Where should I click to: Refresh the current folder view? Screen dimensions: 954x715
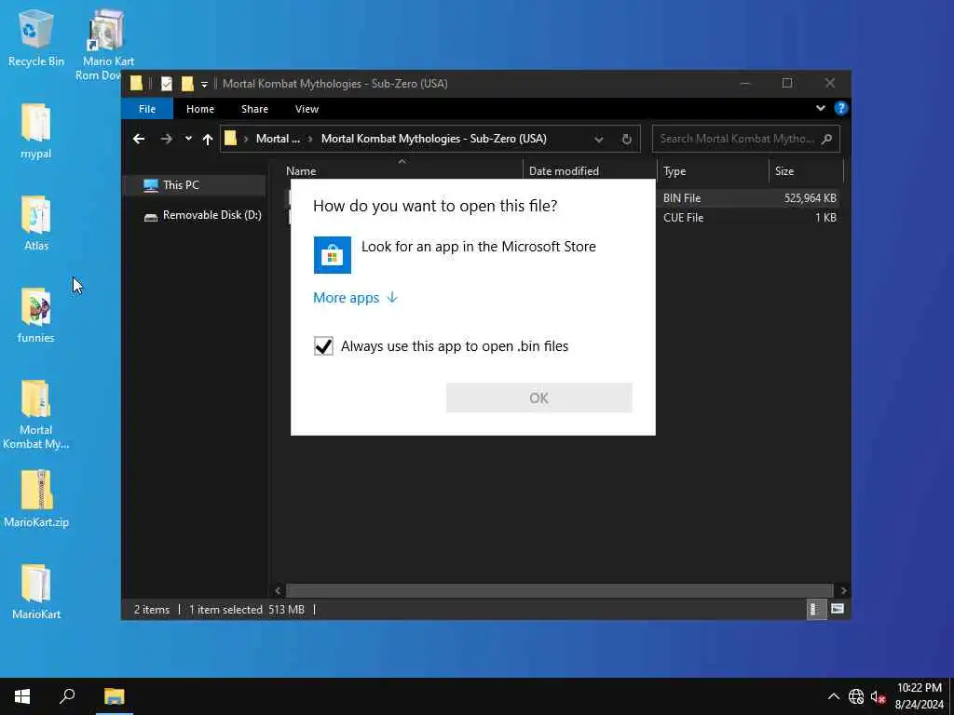point(627,140)
